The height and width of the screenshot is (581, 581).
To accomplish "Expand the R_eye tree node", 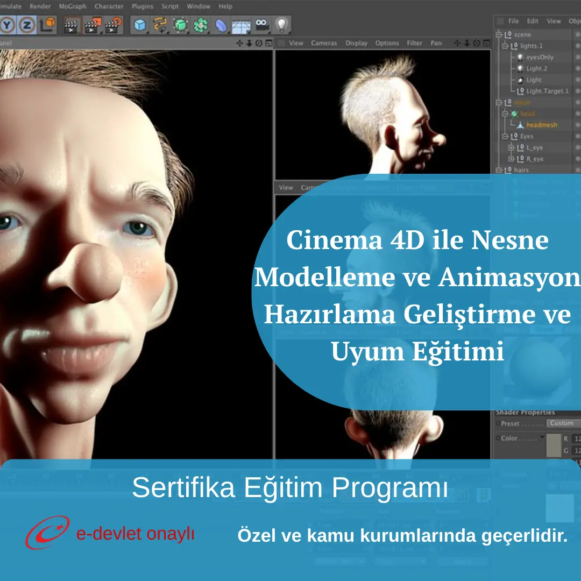I will tap(512, 159).
